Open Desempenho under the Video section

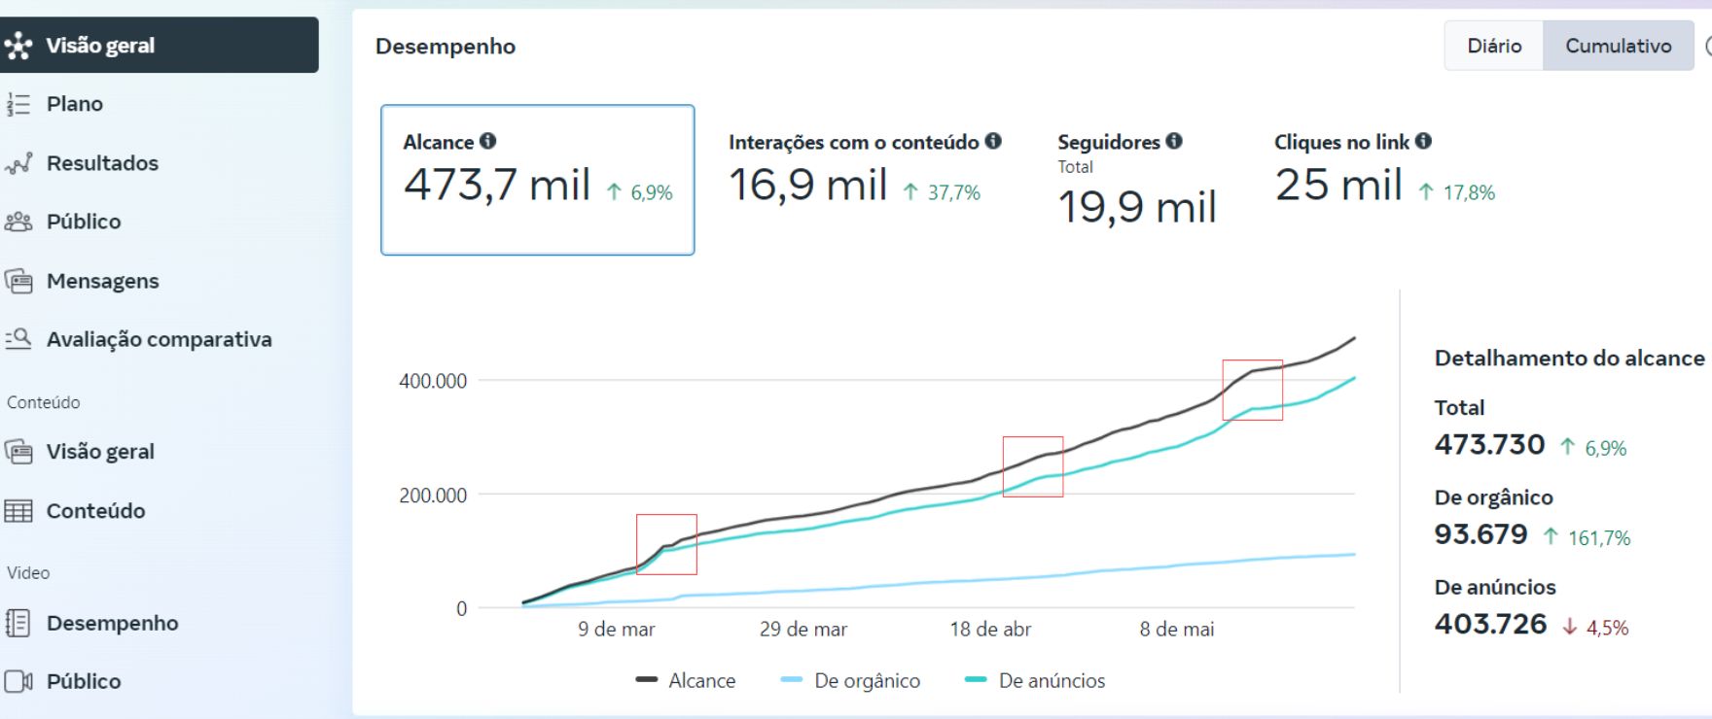click(x=112, y=623)
